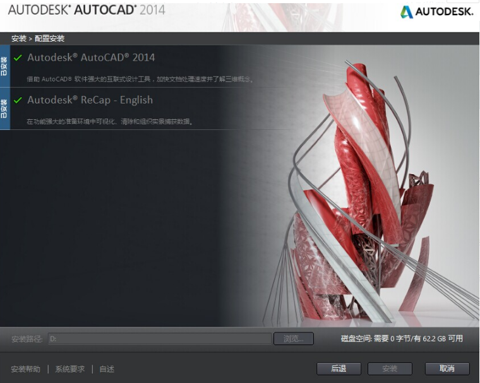The width and height of the screenshot is (480, 383).
Task: Open the 系统要求 system requirements link
Action: click(x=70, y=369)
